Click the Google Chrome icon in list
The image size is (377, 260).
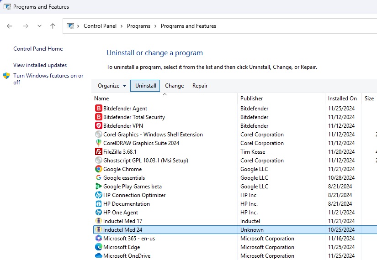98,169
